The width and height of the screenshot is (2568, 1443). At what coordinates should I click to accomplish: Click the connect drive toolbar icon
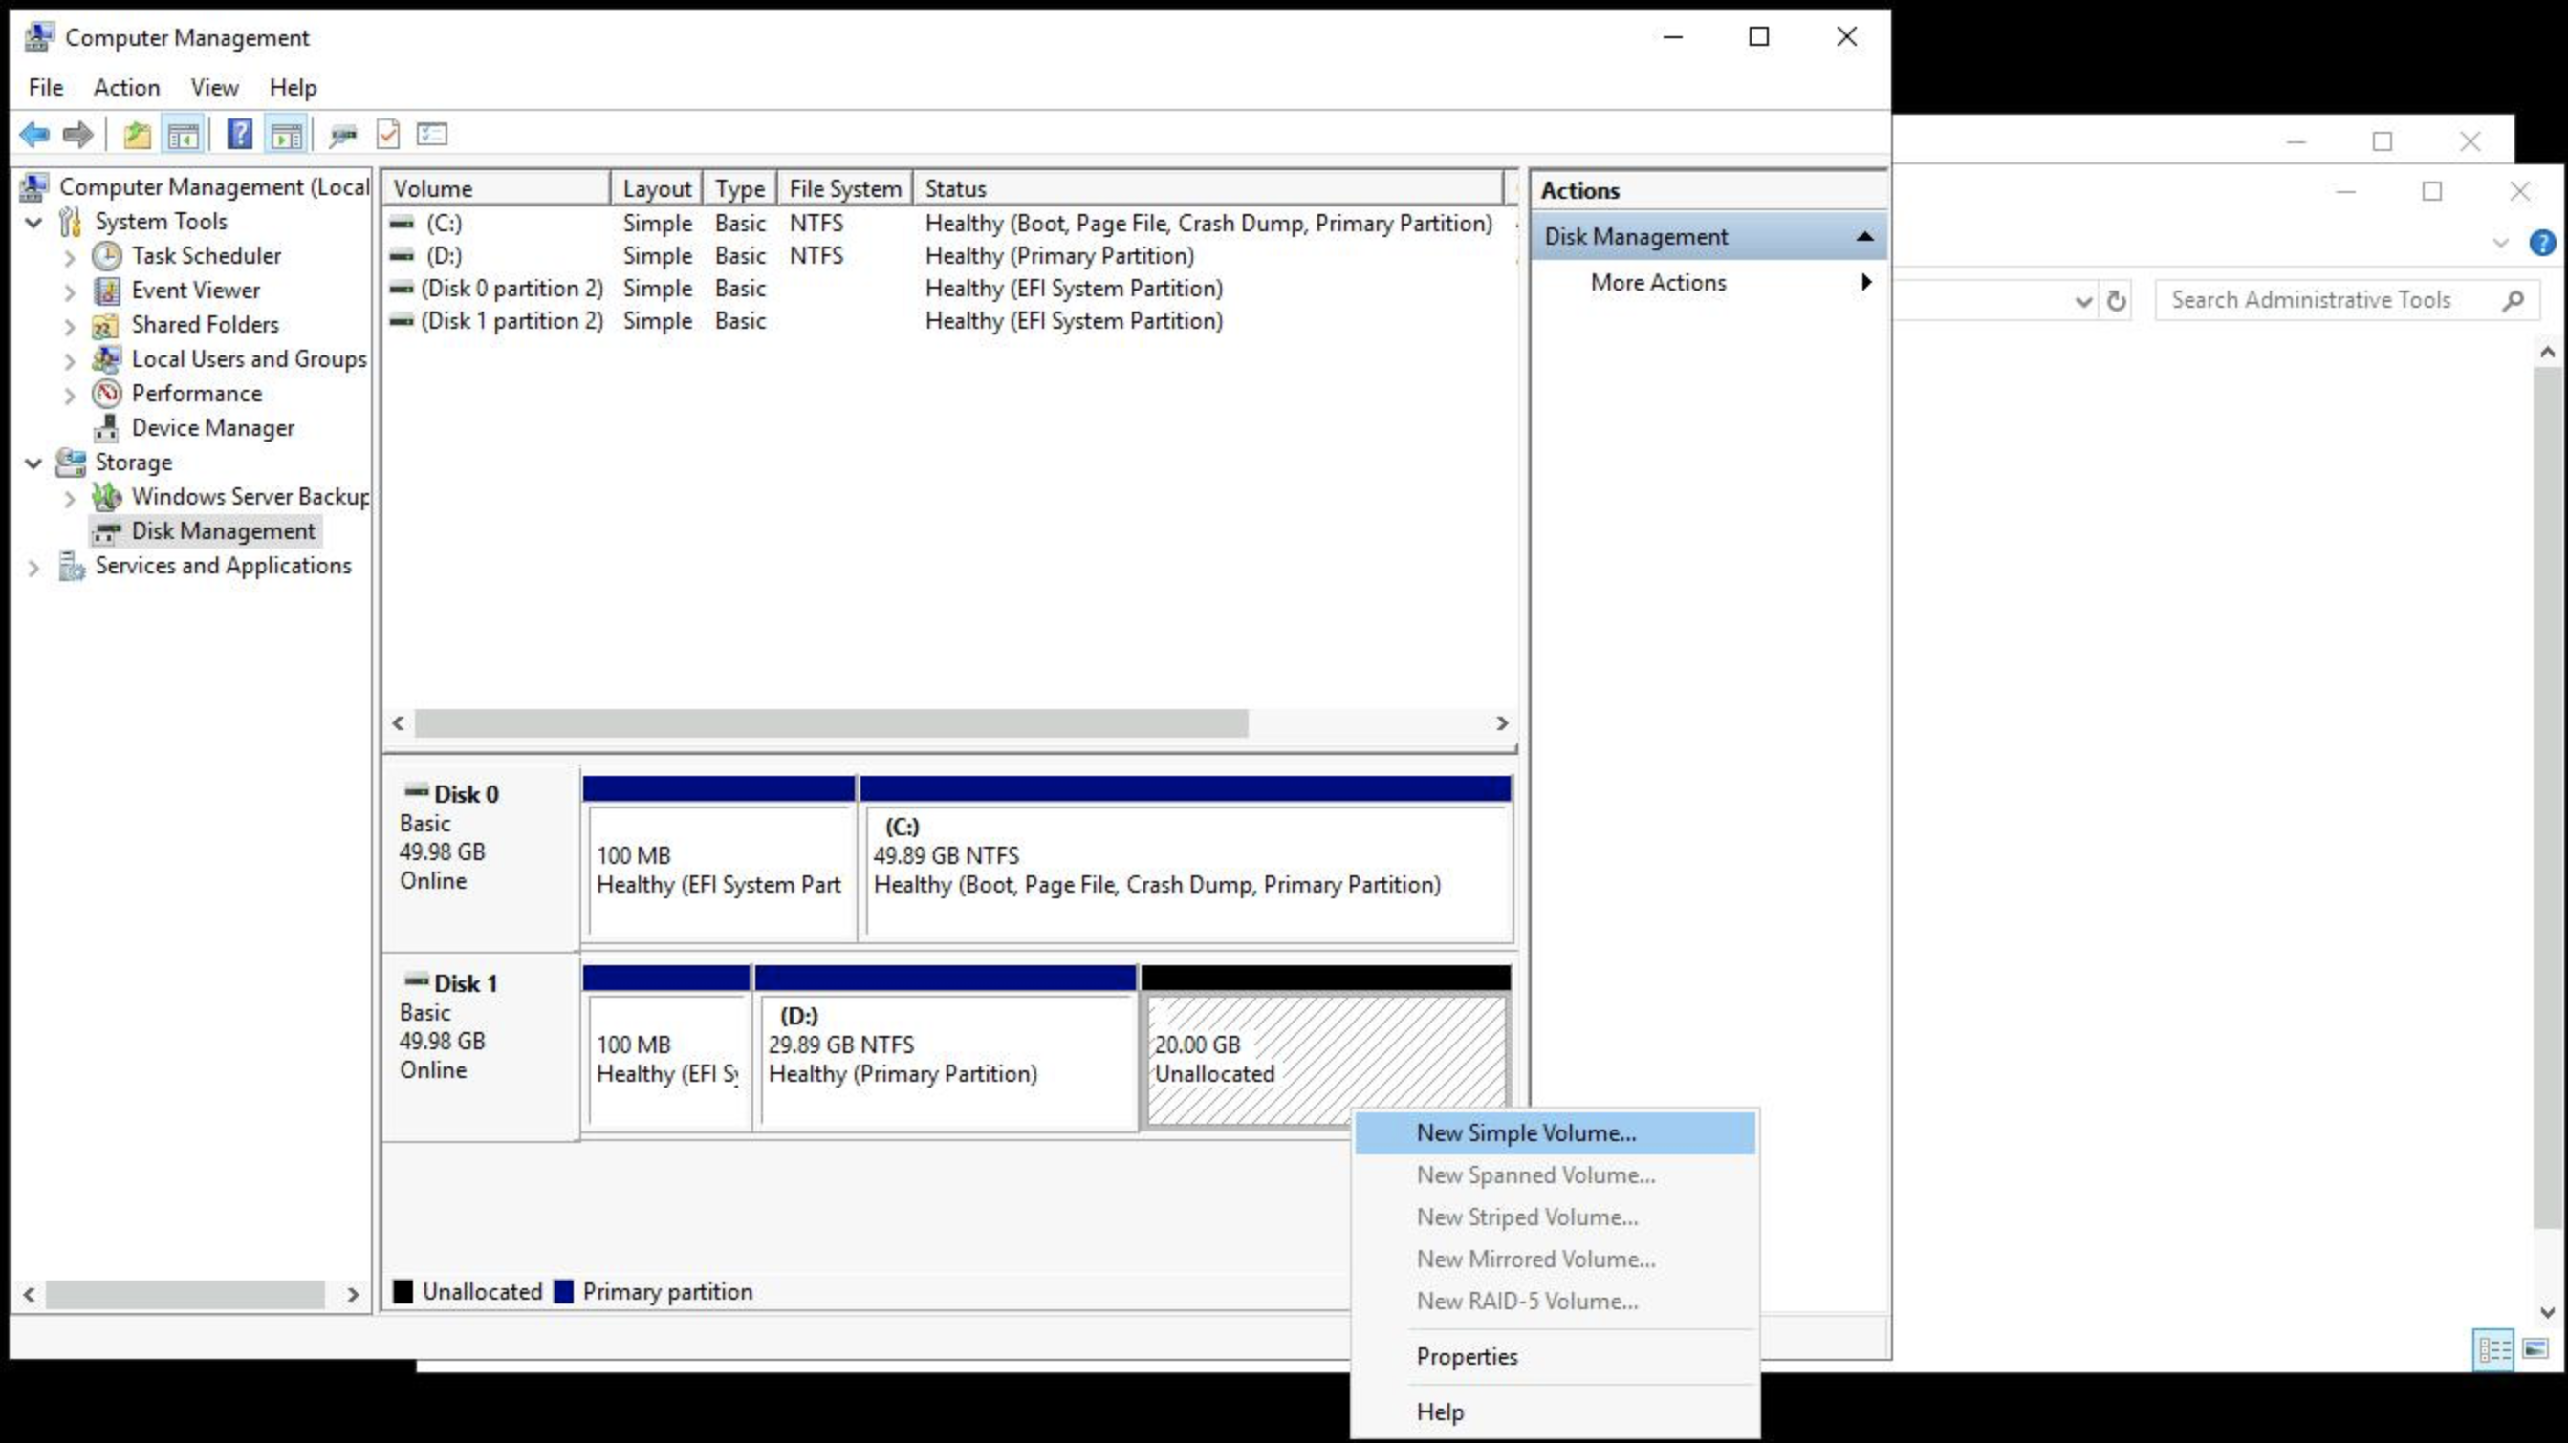coord(343,134)
